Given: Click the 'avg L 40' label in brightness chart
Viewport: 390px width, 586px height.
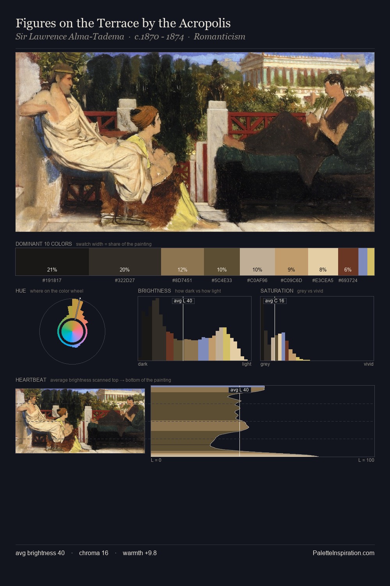Looking at the screenshot, I should pos(183,301).
